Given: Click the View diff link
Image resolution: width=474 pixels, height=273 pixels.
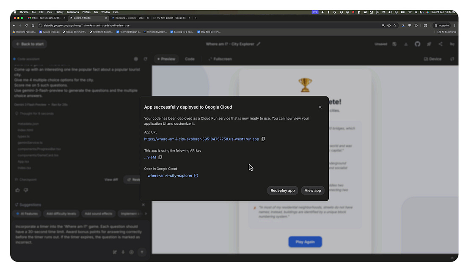Looking at the screenshot, I should (111, 180).
